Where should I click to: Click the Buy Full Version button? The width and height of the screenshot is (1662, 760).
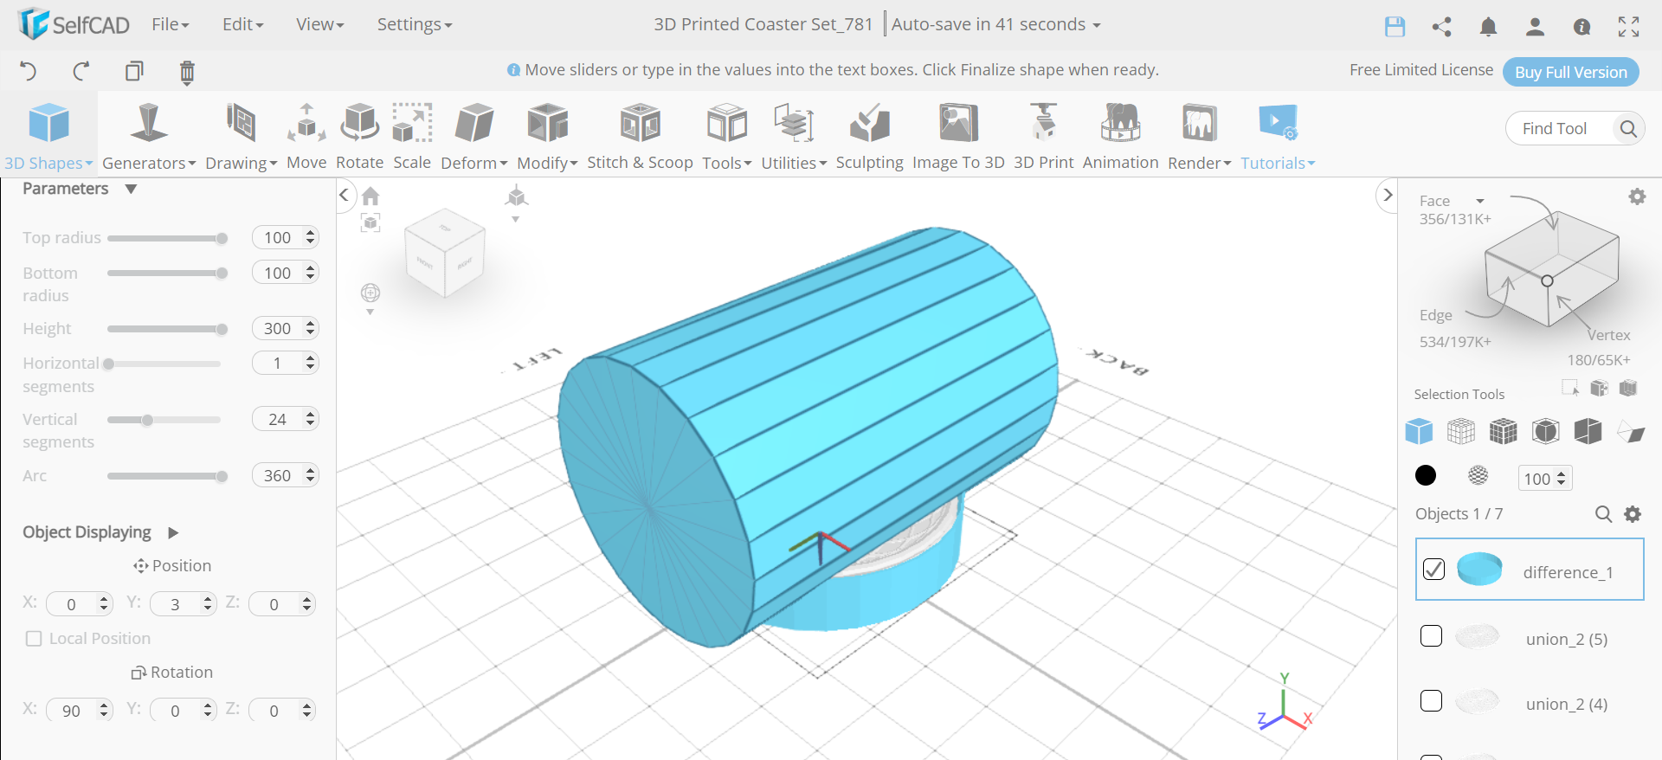point(1571,72)
